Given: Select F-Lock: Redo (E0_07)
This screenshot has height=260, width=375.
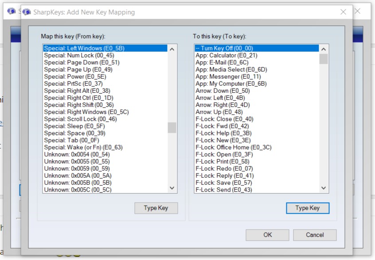Looking at the screenshot, I should click(x=257, y=168).
